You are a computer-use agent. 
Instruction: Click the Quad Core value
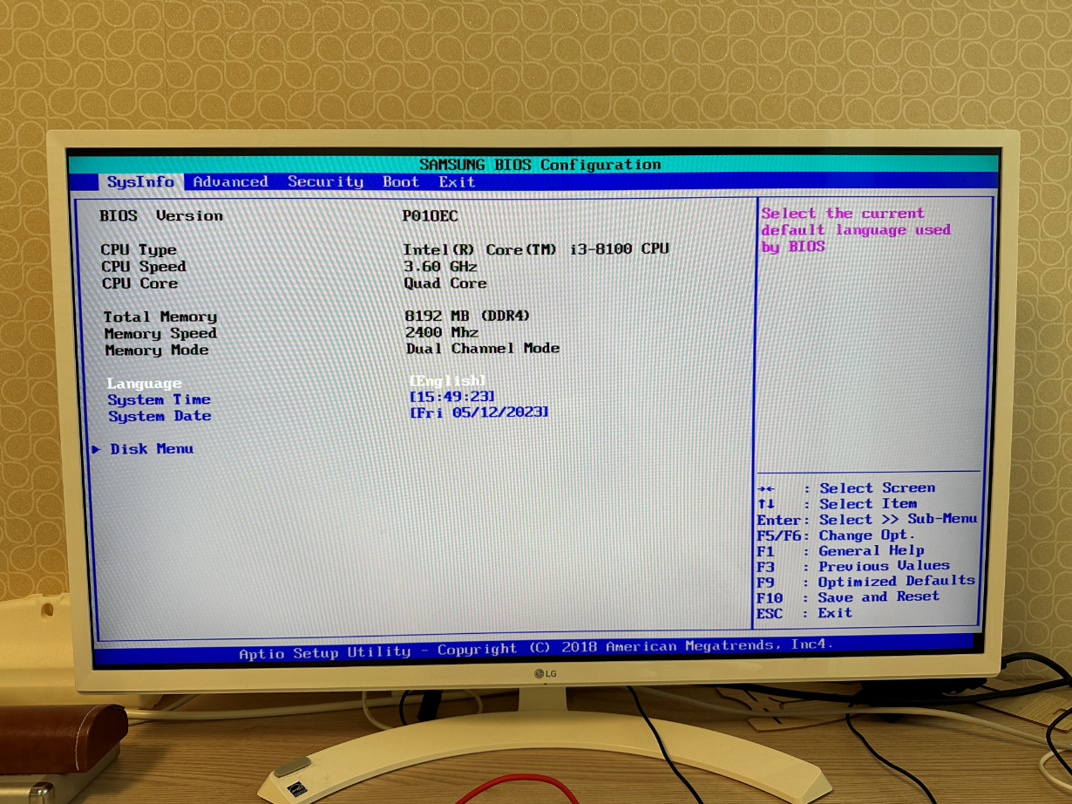point(445,283)
